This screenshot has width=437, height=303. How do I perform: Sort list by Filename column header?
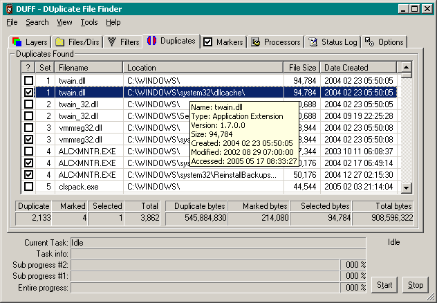[x=89, y=68]
